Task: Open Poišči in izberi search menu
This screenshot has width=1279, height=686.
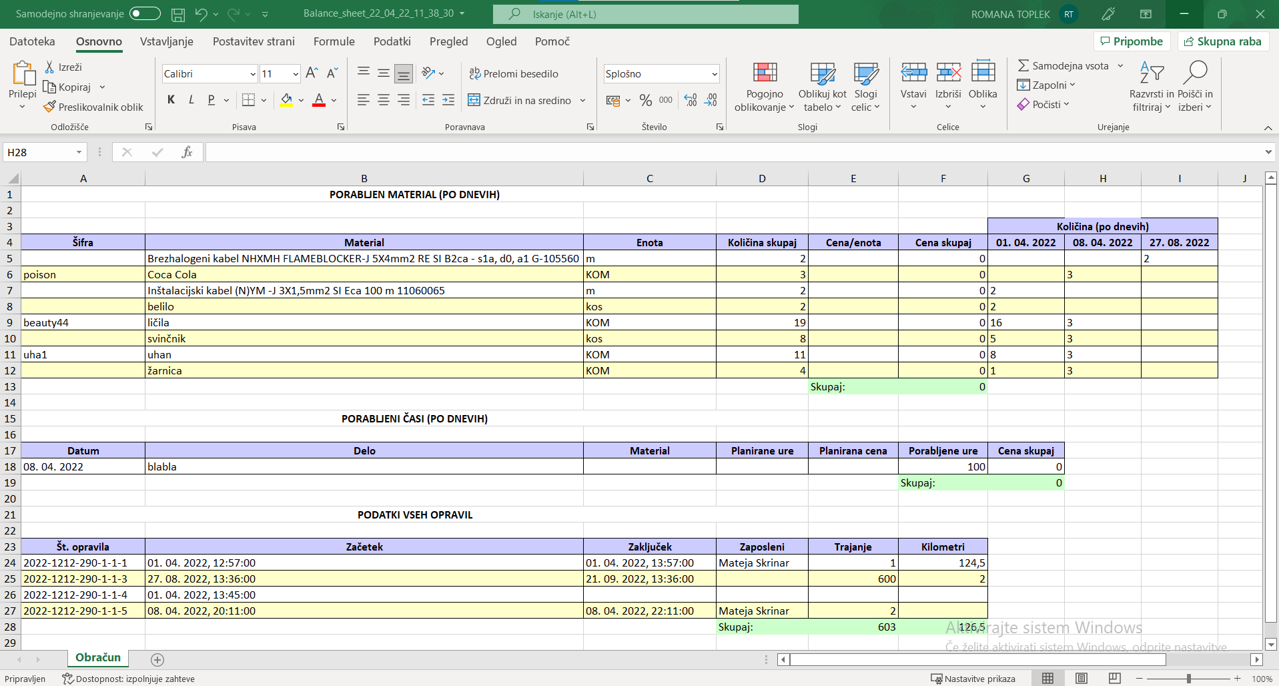Action: [x=1195, y=87]
